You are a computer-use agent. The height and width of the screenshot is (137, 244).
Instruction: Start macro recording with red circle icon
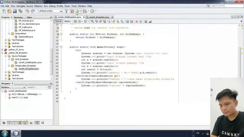coord(136,21)
